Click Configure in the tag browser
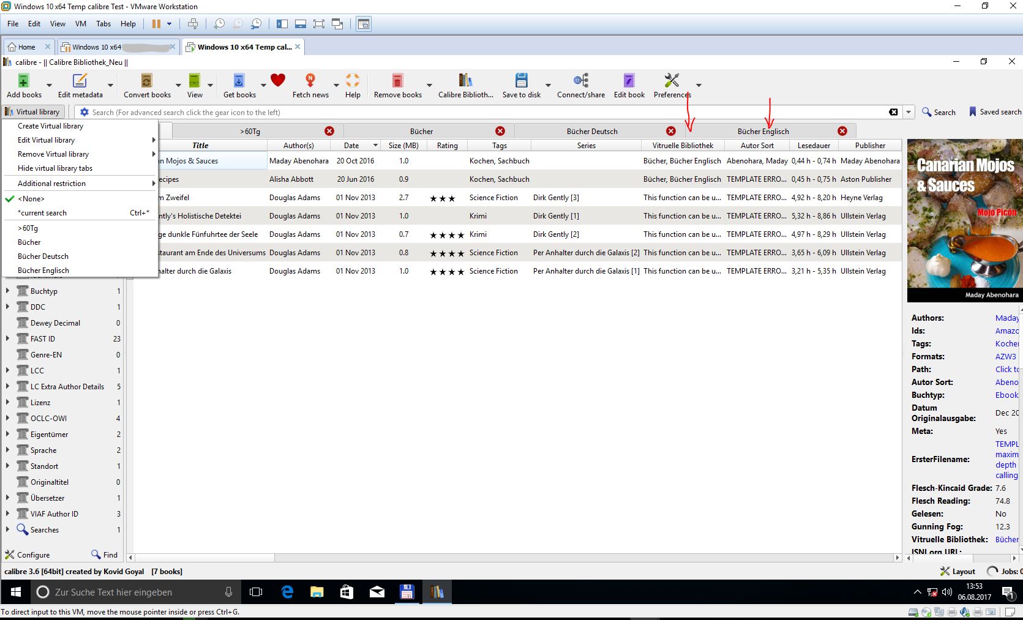This screenshot has height=620, width=1023. 28,555
